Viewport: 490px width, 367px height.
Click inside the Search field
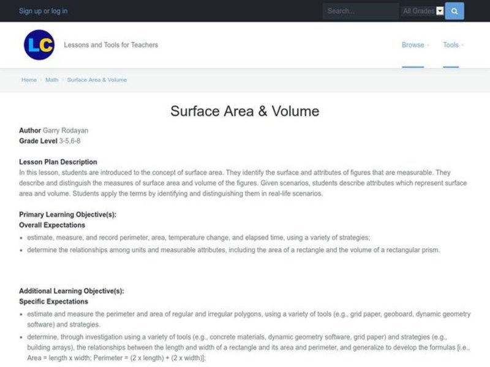click(x=360, y=10)
